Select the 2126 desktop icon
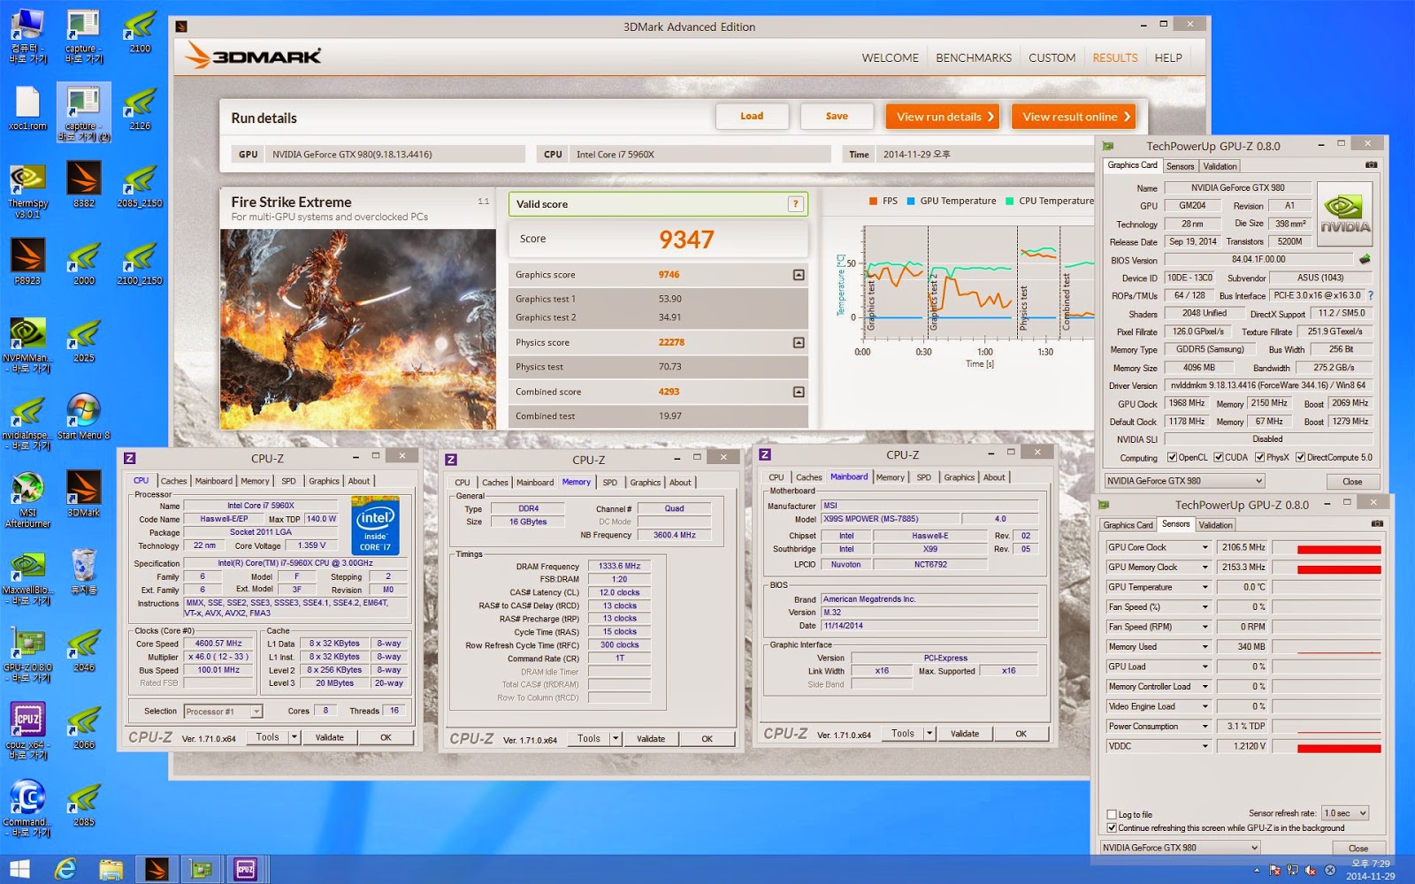1415x884 pixels. click(140, 108)
